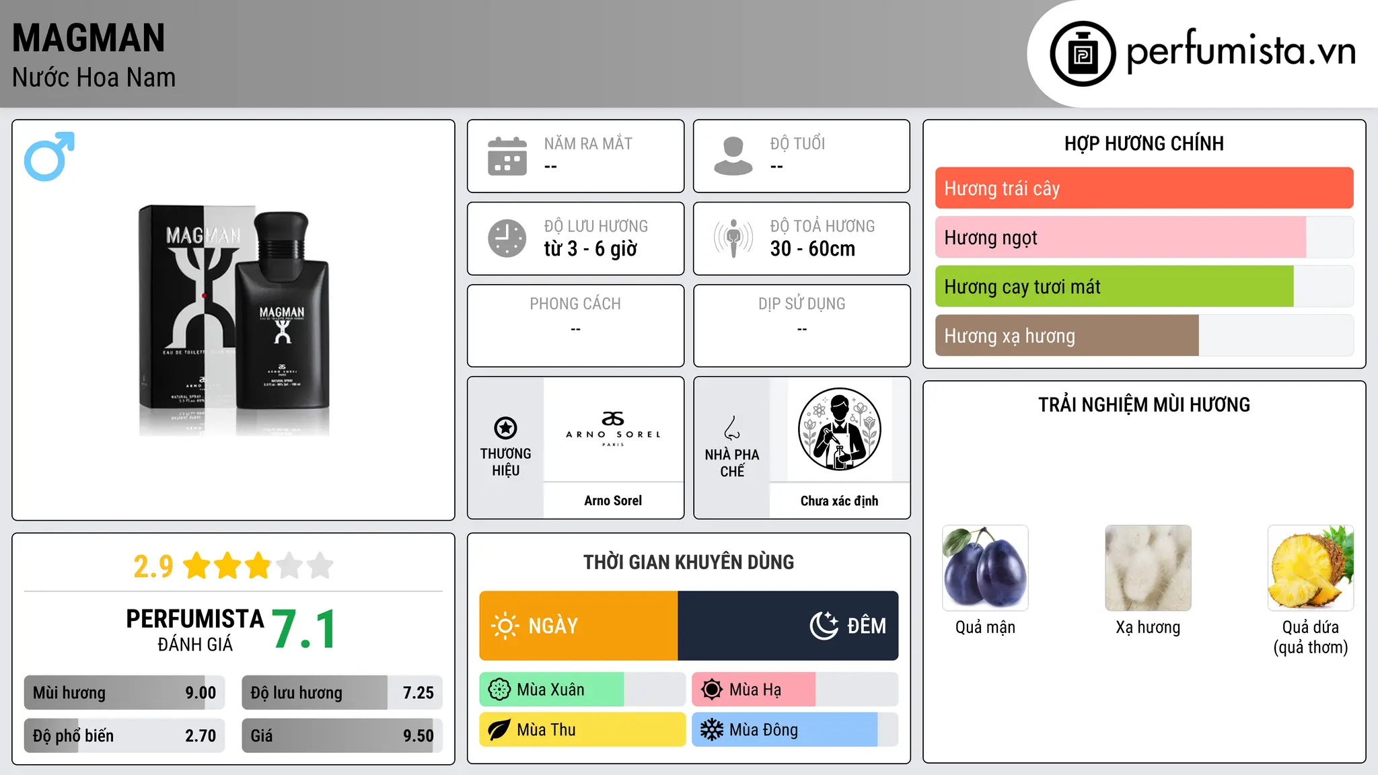Click the calendar icon beside Năm ra mắt
Screen dimensions: 1378x775
(507, 156)
